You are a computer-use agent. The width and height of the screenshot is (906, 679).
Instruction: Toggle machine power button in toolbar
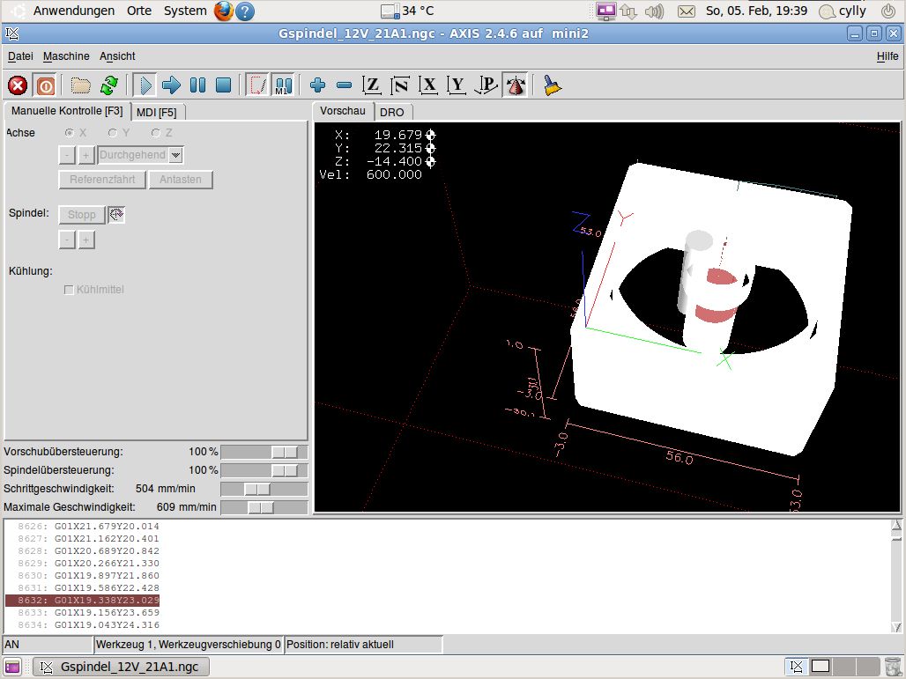click(45, 85)
